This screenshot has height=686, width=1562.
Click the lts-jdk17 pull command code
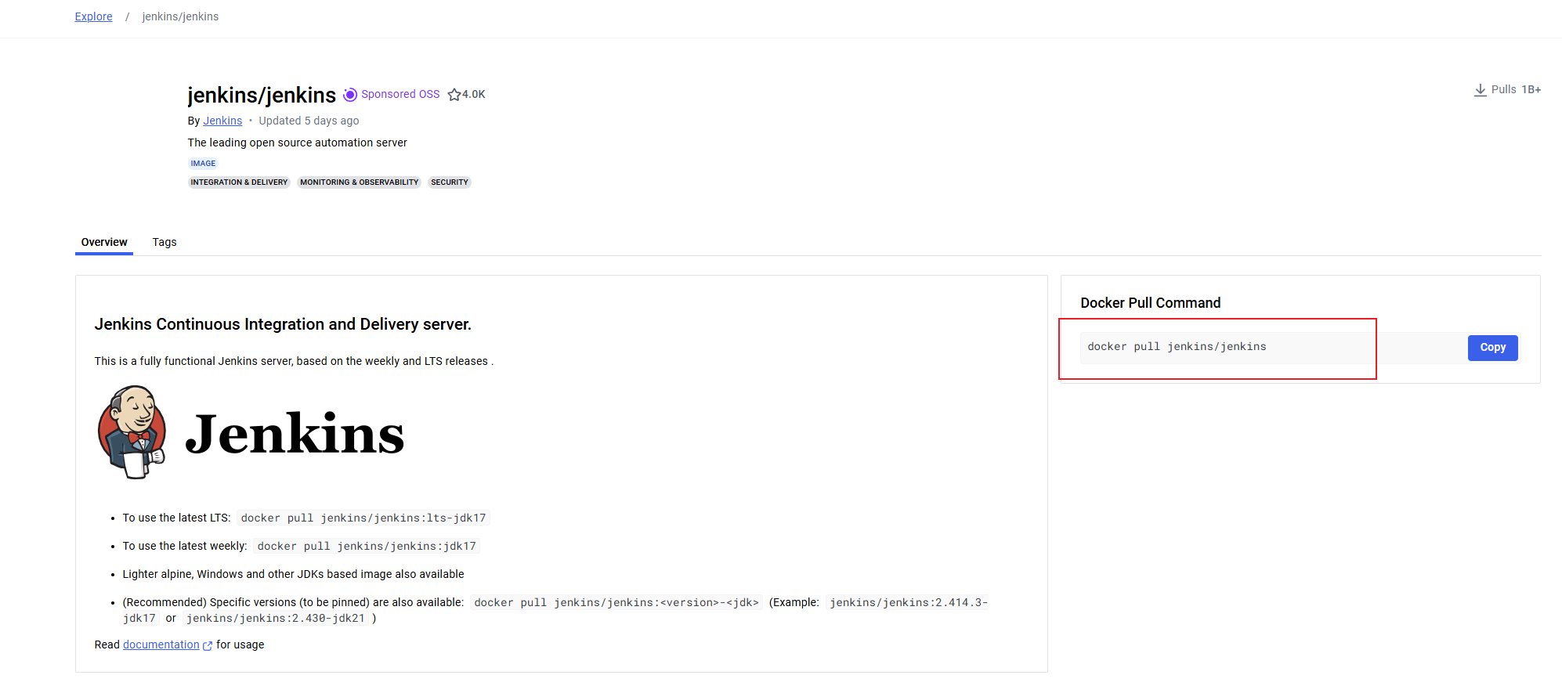(x=363, y=518)
